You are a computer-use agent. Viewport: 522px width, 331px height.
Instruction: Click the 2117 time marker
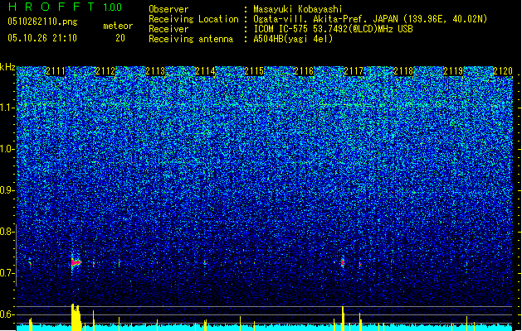tap(354, 71)
